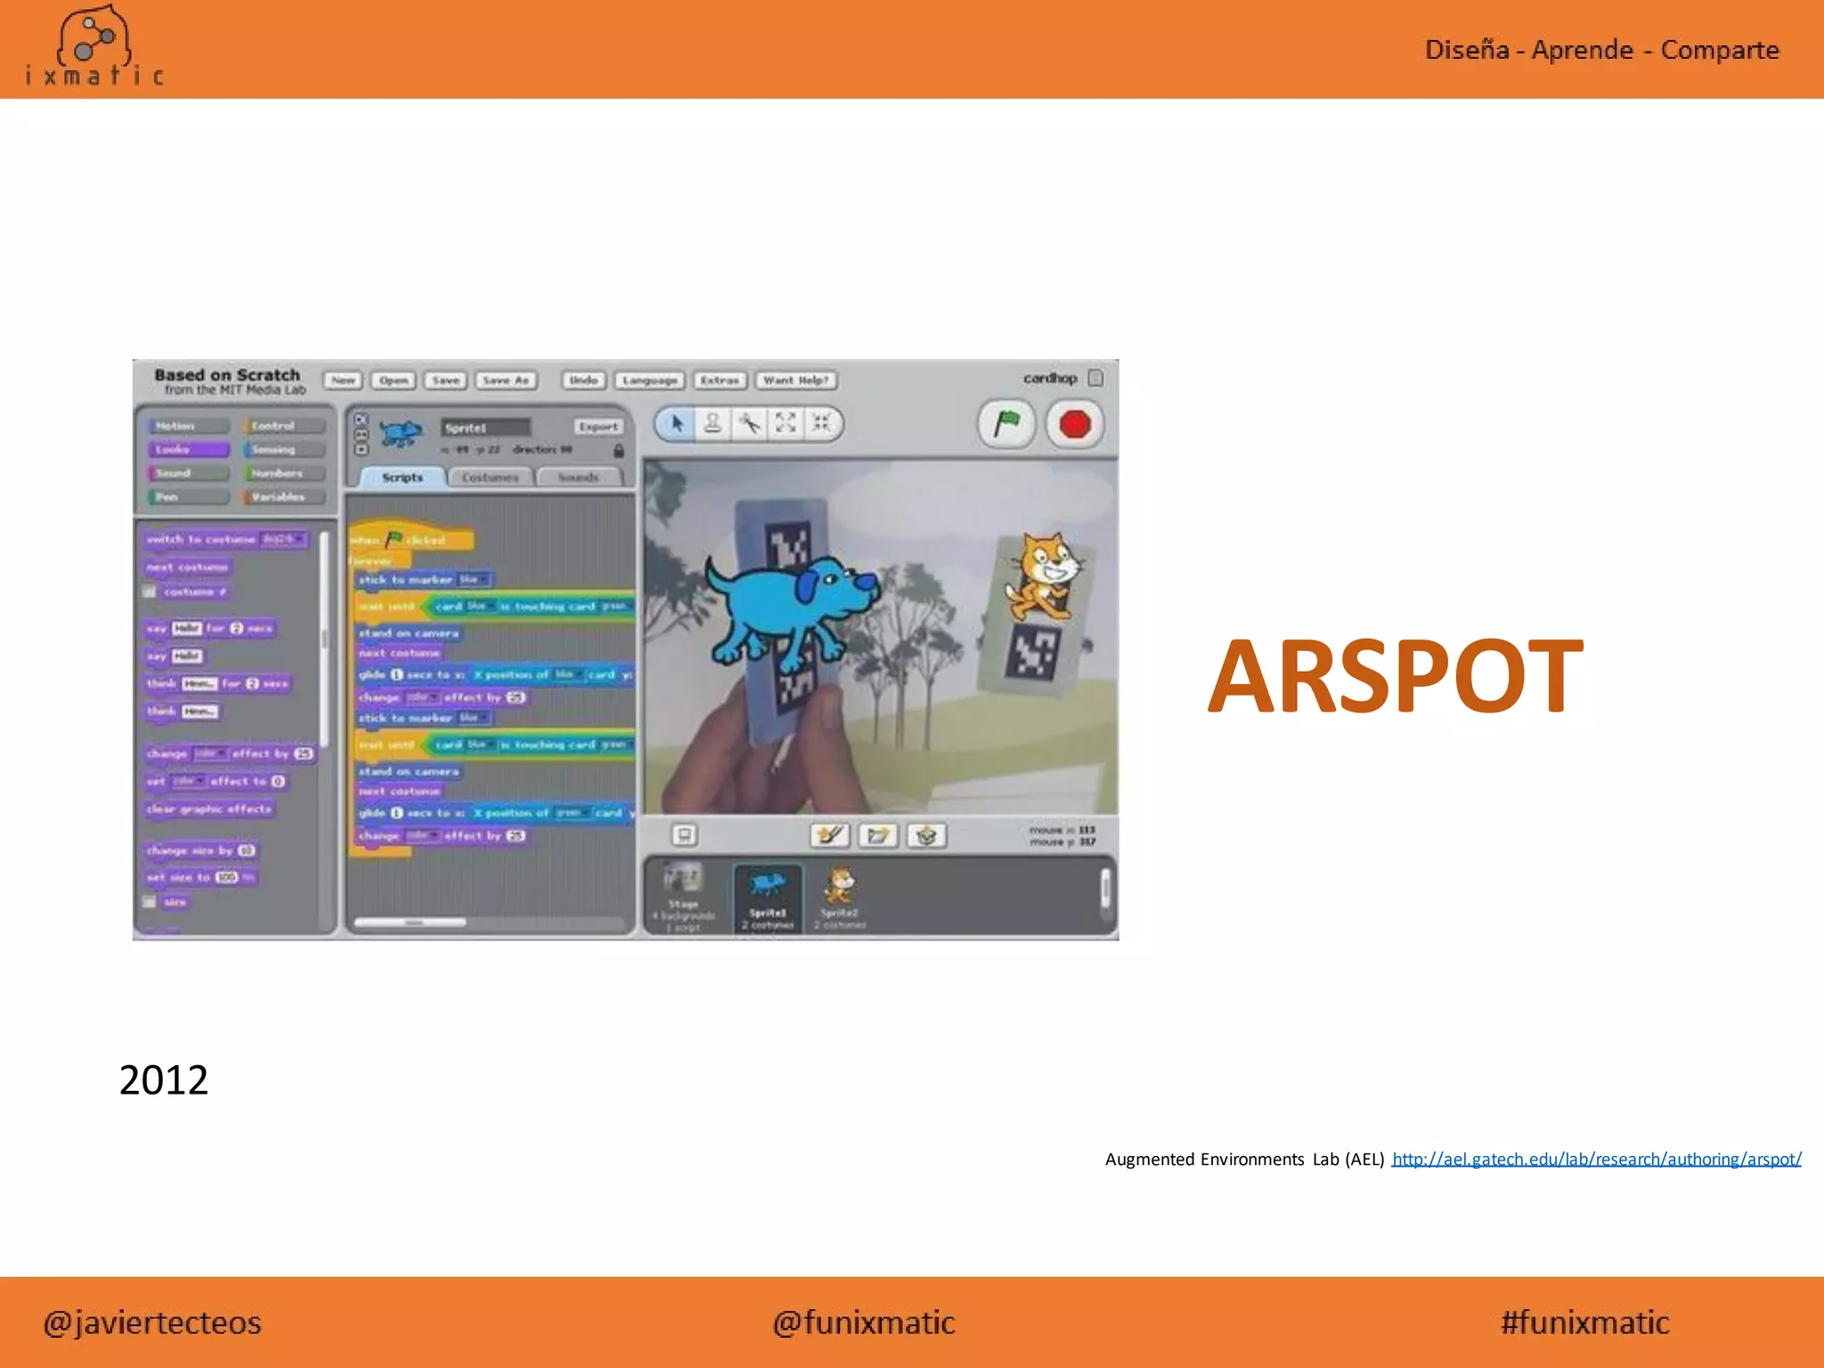The height and width of the screenshot is (1368, 1824).
Task: Switch to the Costumes tab
Action: [490, 477]
